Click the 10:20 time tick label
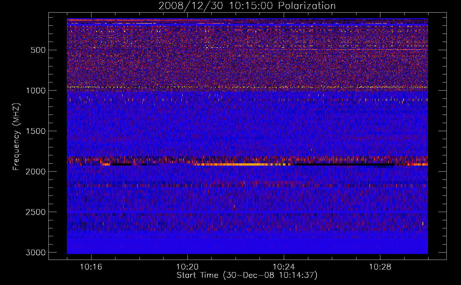The height and width of the screenshot is (285, 461). pos(187,267)
